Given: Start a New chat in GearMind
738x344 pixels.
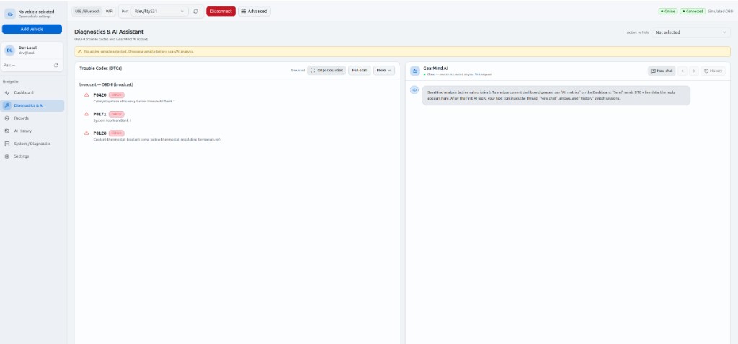Looking at the screenshot, I should 662,71.
